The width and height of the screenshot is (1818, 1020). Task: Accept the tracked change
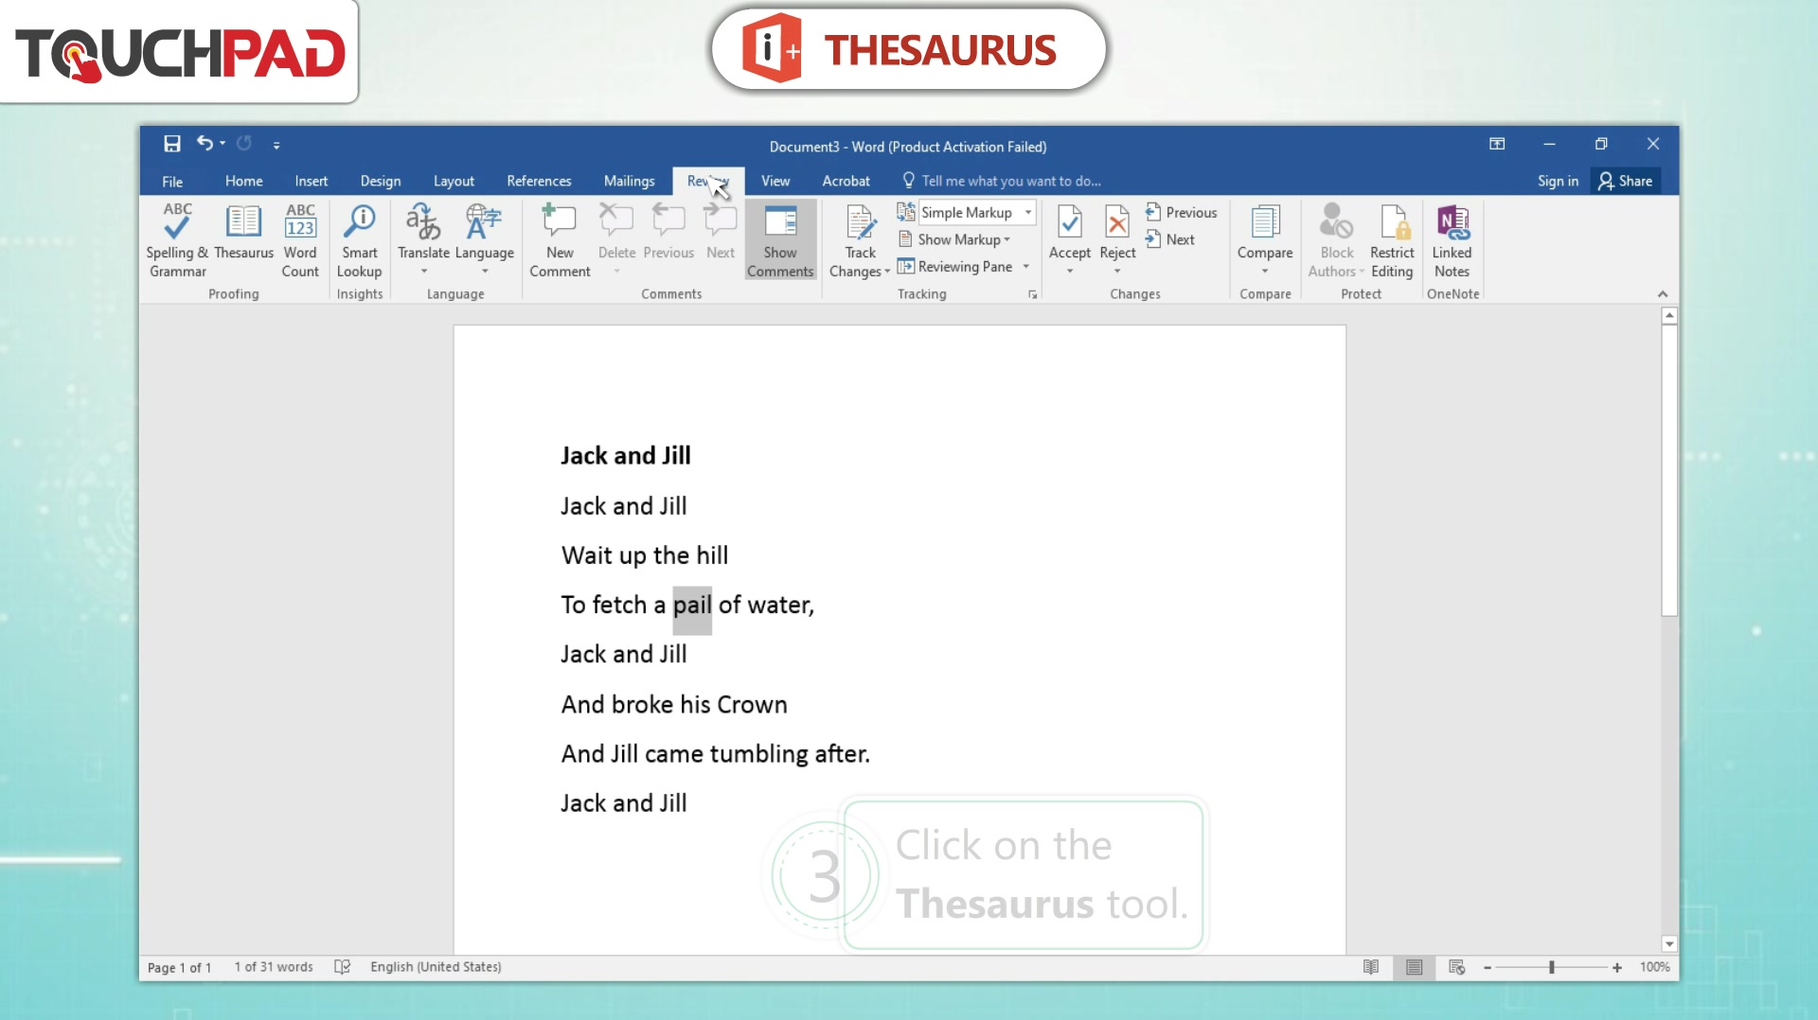click(x=1070, y=231)
